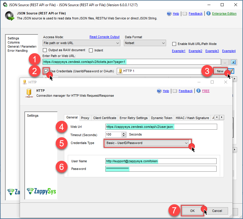The image size is (243, 219).
Task: Uncheck the Use Credentials checkbox
Action: point(46,71)
